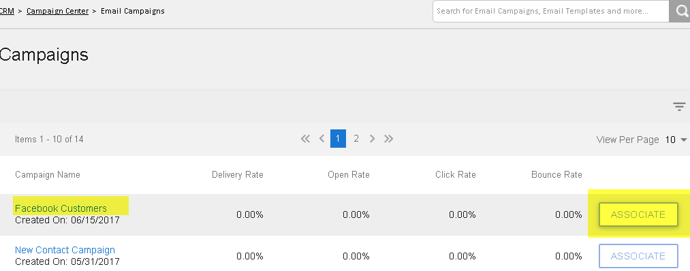690x271 pixels.
Task: Open the Facebook Customers campaign link
Action: pos(61,208)
